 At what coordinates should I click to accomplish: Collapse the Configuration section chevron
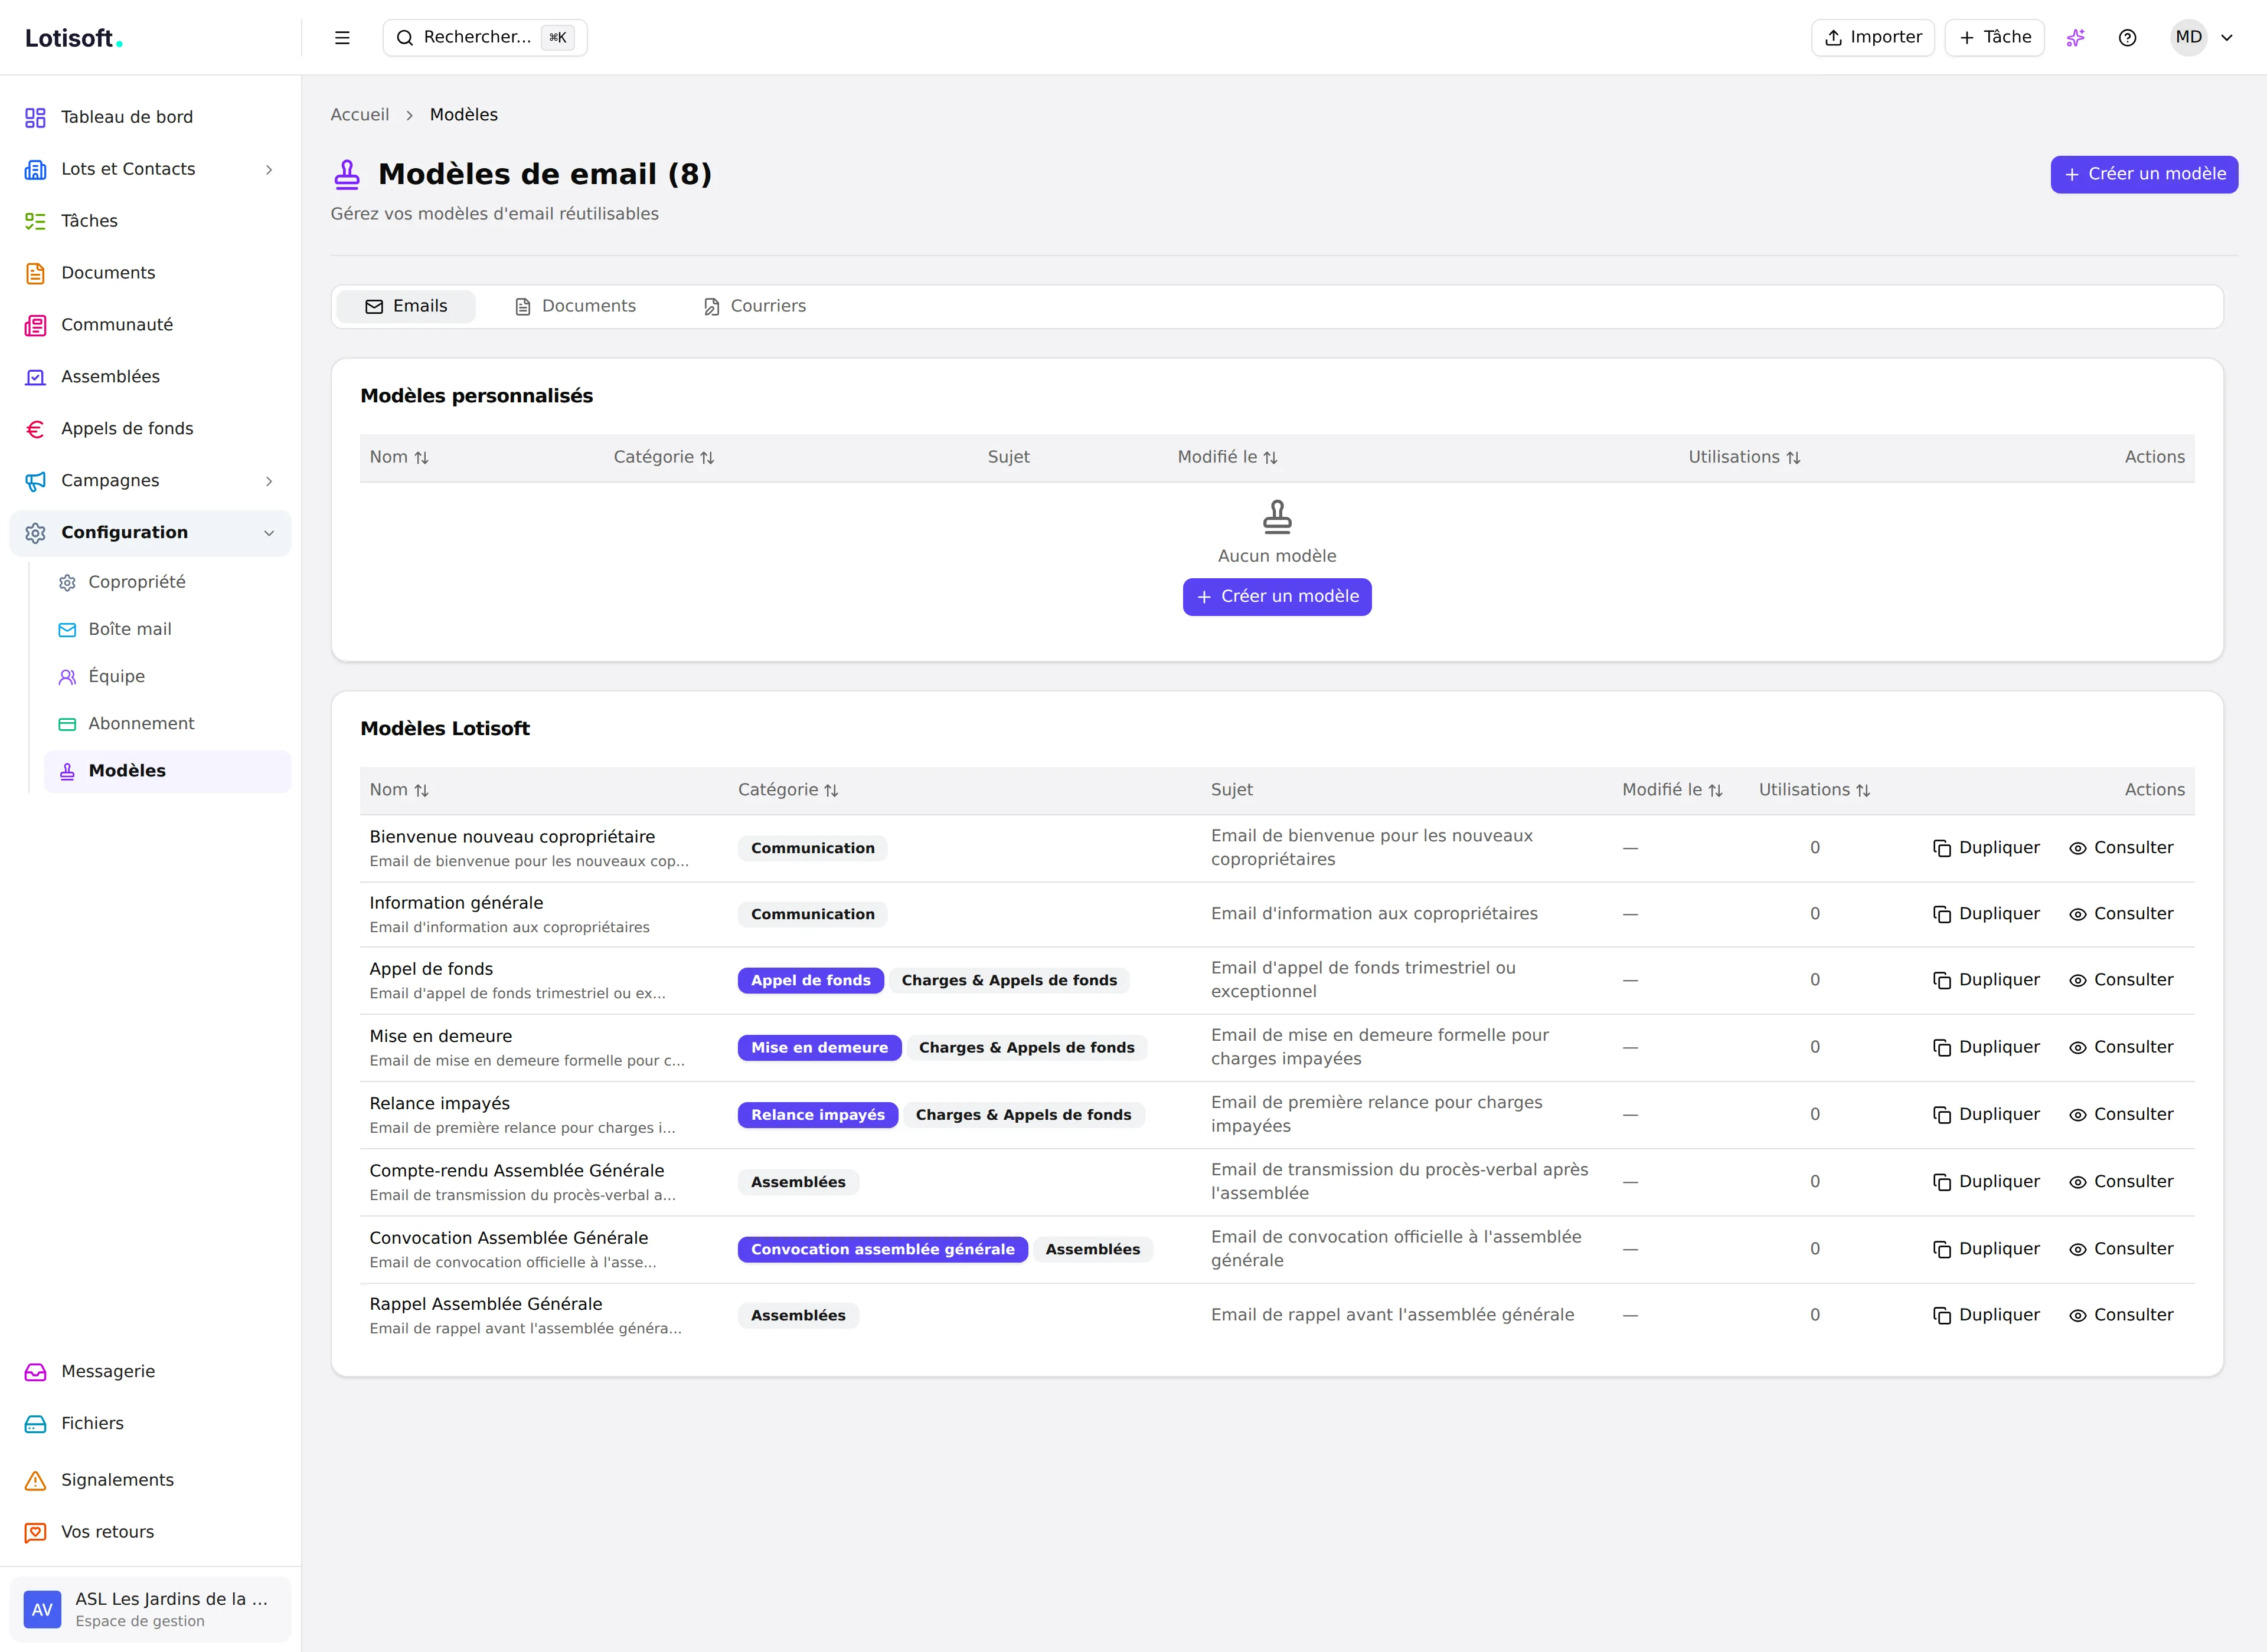(x=269, y=534)
